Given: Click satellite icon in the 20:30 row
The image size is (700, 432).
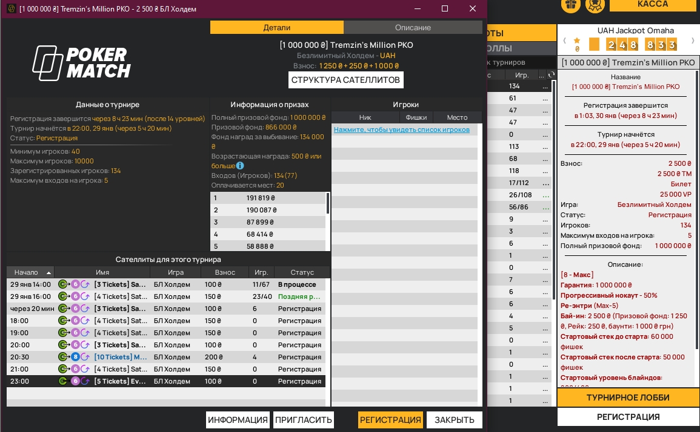Looking at the screenshot, I should point(64,356).
